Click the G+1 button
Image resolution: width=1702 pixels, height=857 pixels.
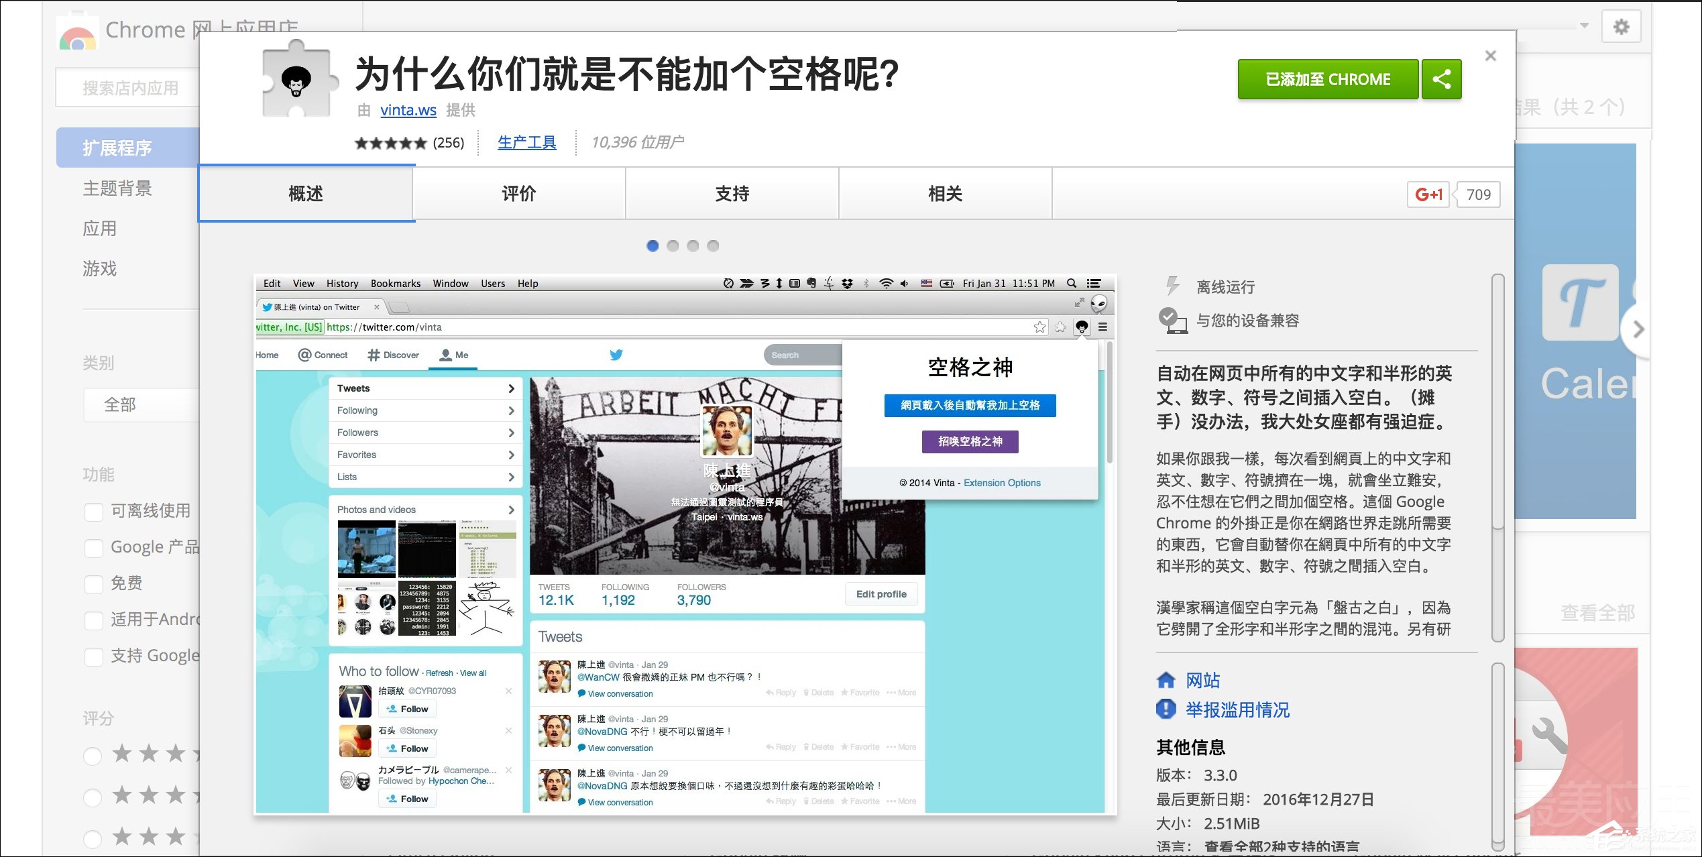coord(1428,194)
